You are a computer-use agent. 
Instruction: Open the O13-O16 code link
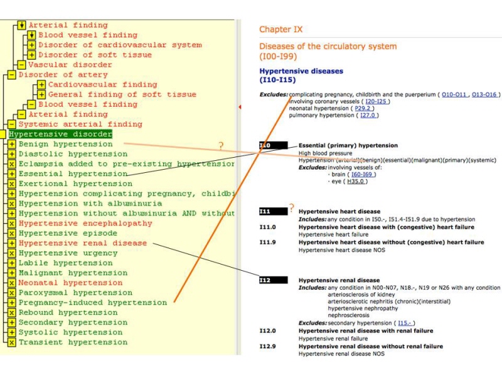coord(484,95)
